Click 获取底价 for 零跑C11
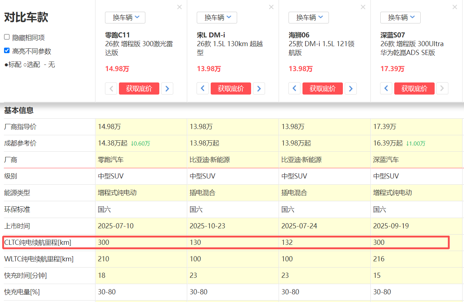This screenshot has height=302, width=464. pos(139,89)
